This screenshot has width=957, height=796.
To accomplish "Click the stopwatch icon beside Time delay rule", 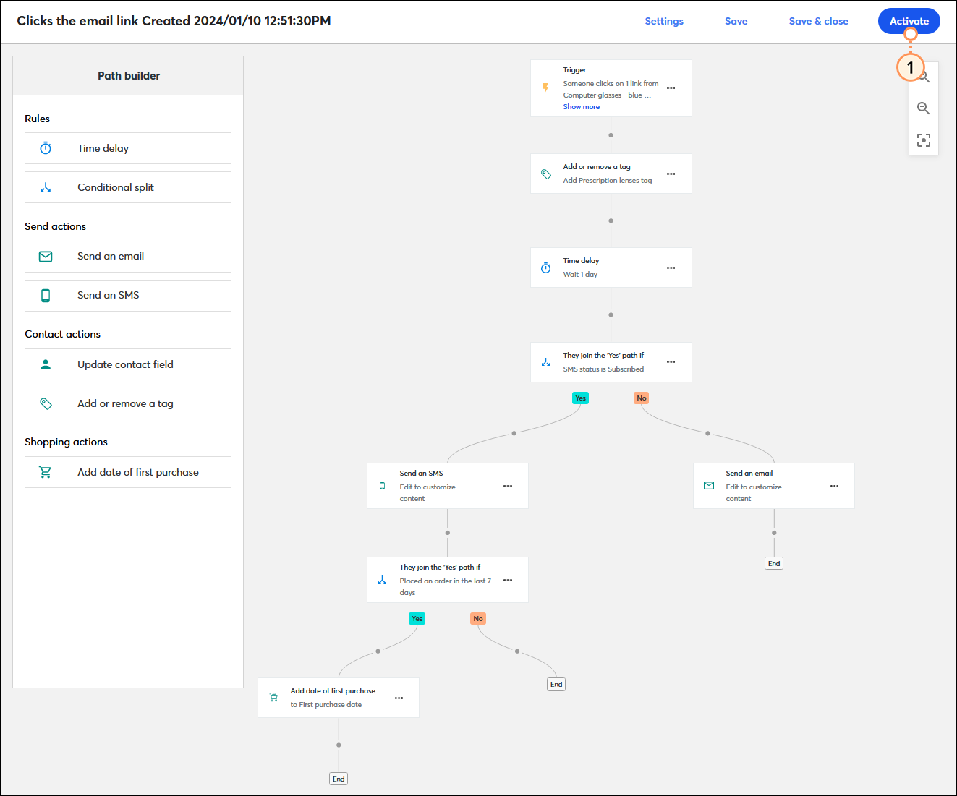I will [46, 148].
